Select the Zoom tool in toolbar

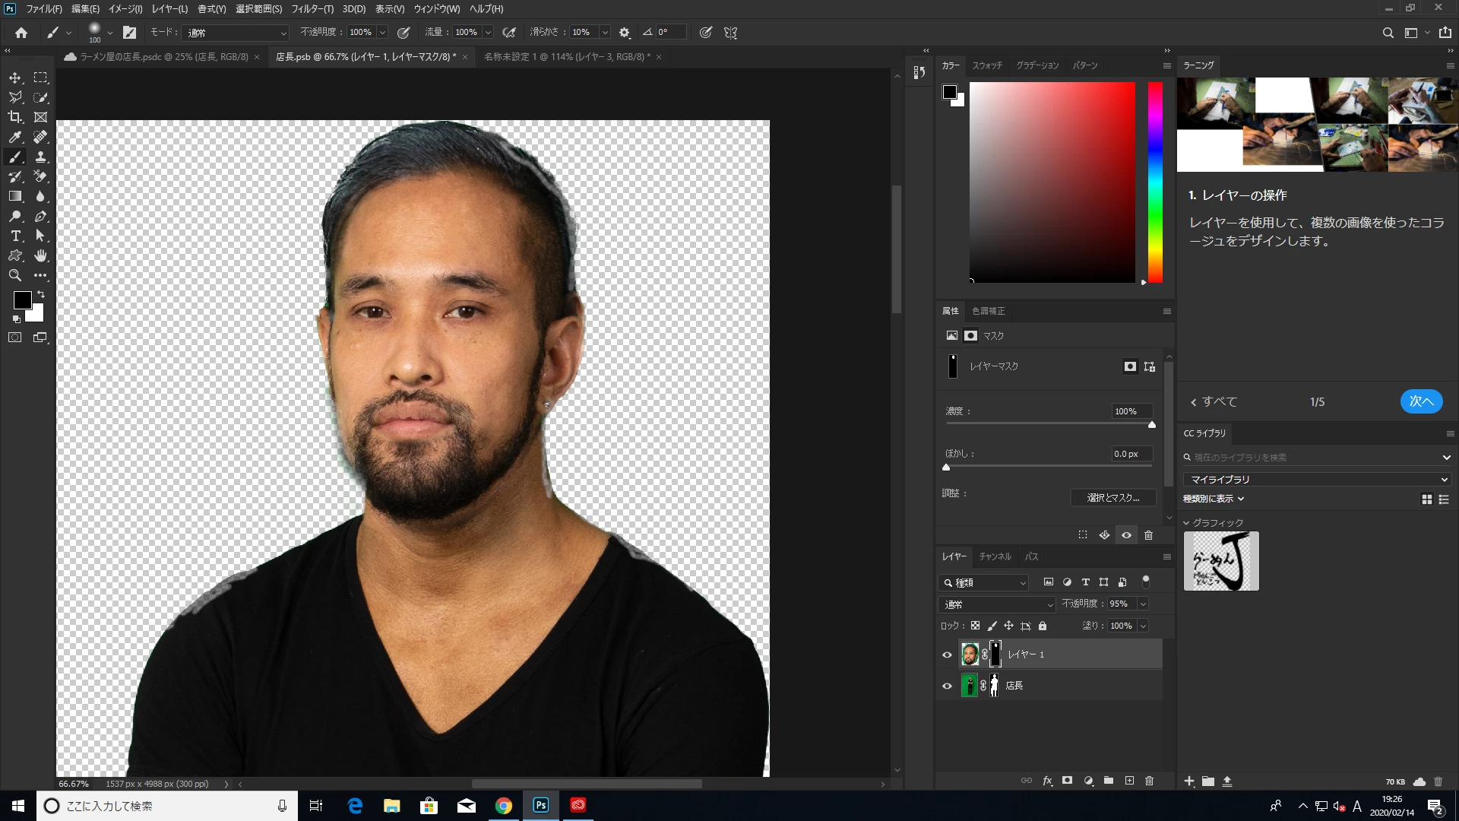coord(15,275)
